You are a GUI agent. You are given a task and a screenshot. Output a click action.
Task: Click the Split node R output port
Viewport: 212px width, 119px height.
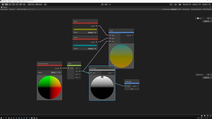(79, 68)
